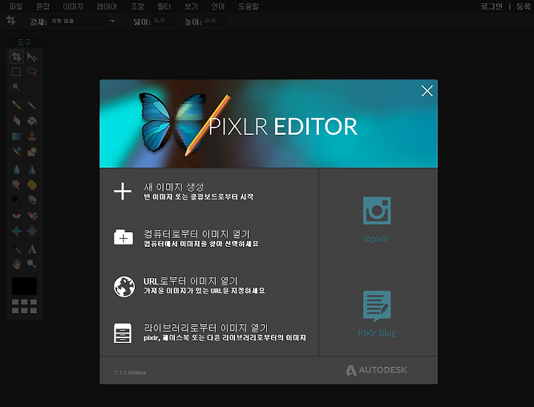This screenshot has height=407, width=534.
Task: Select the Color Replace tool
Action: coord(16,151)
